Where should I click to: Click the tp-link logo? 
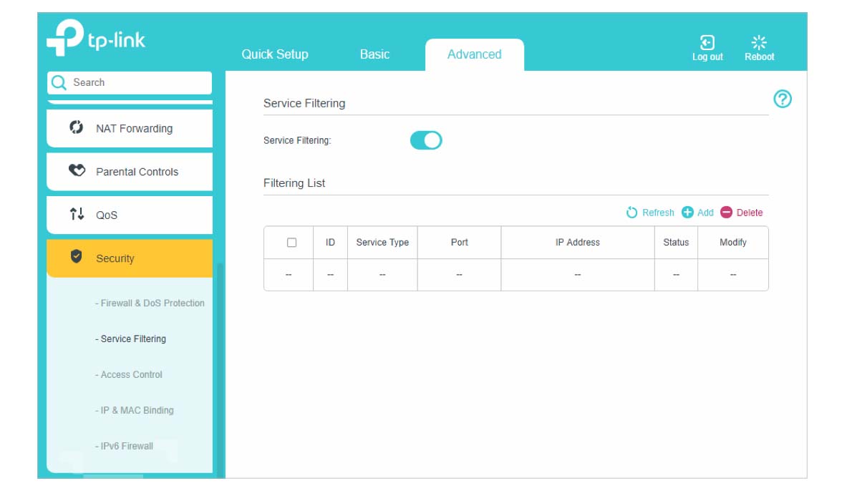(x=96, y=37)
